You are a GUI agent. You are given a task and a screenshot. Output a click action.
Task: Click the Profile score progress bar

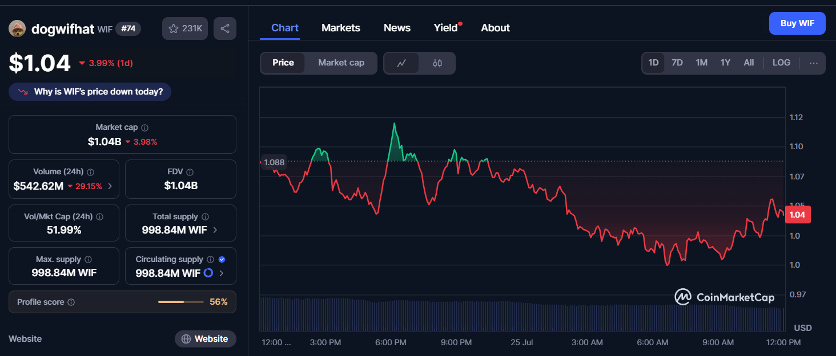(180, 302)
